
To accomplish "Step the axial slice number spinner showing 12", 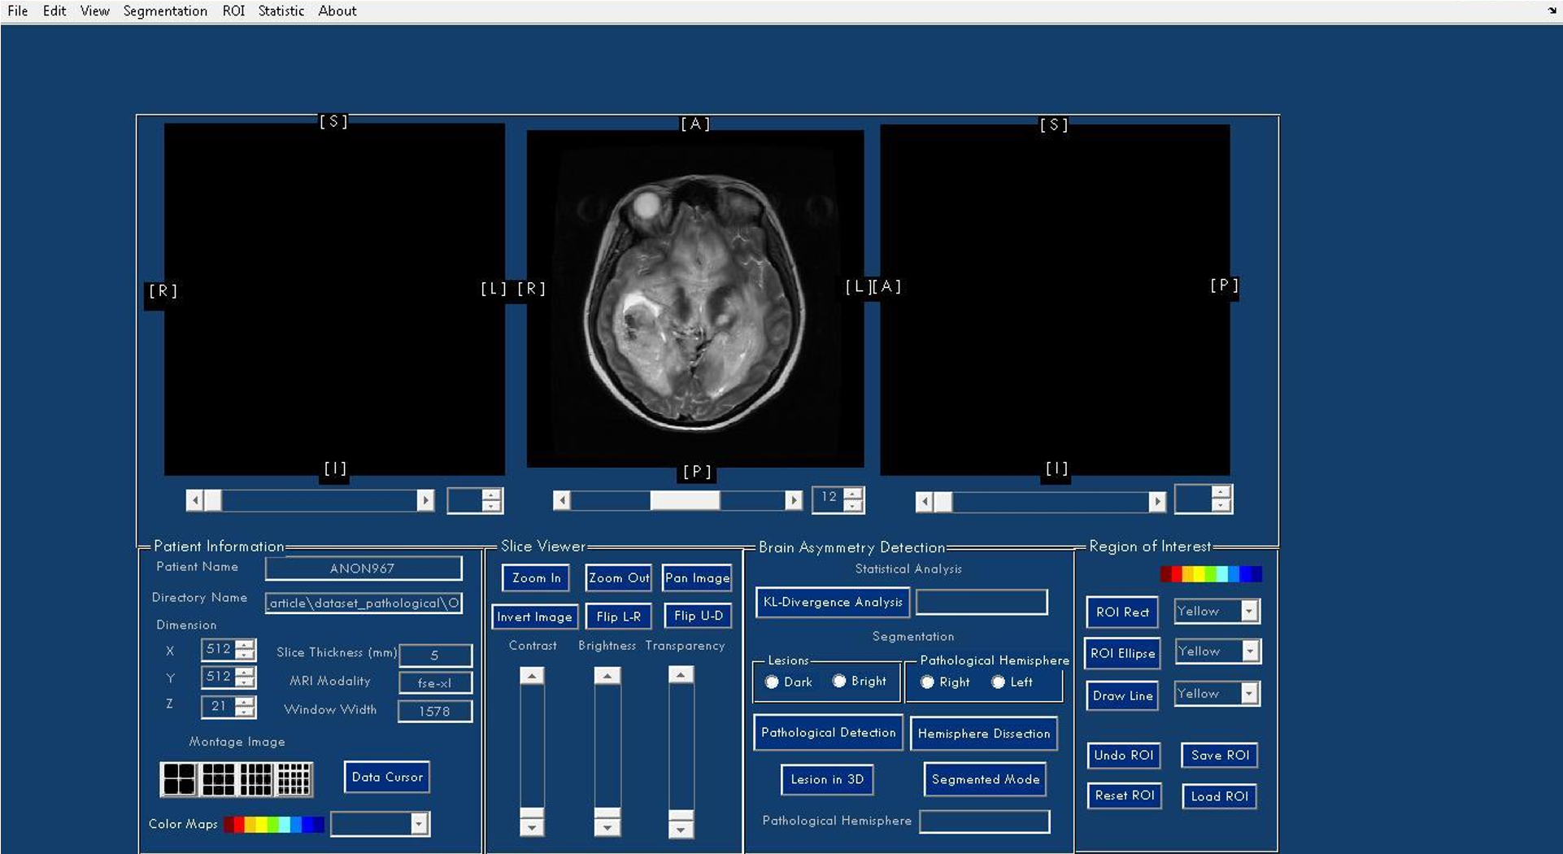I will coord(852,499).
